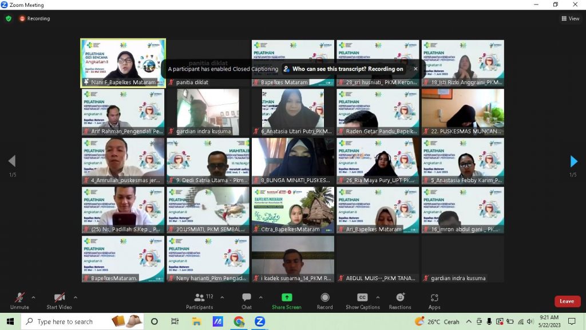Select 9. Dedi Satria Utama video tile
Screen dimensions: 586x330
[208, 161]
